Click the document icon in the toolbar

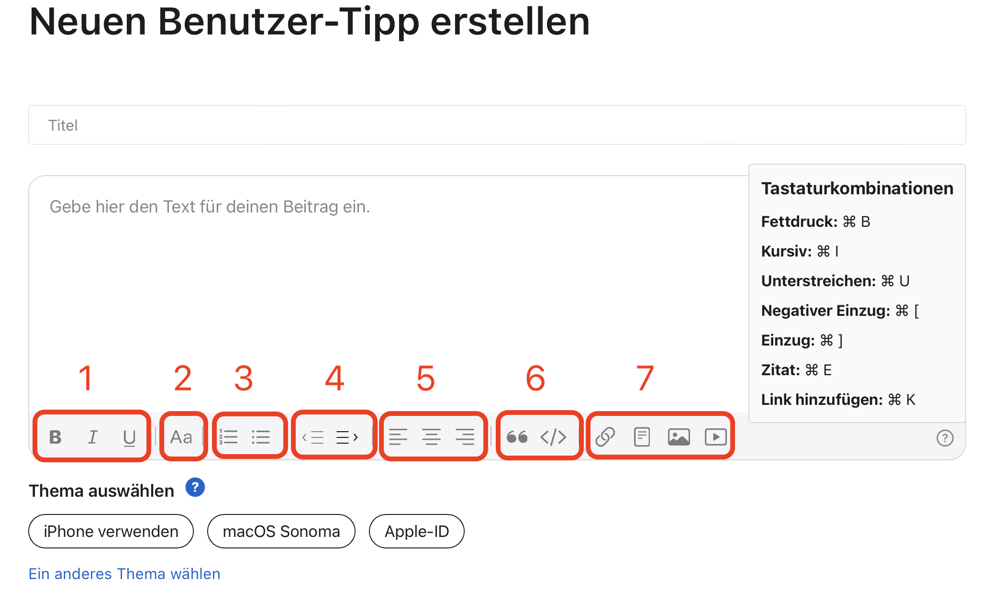642,437
